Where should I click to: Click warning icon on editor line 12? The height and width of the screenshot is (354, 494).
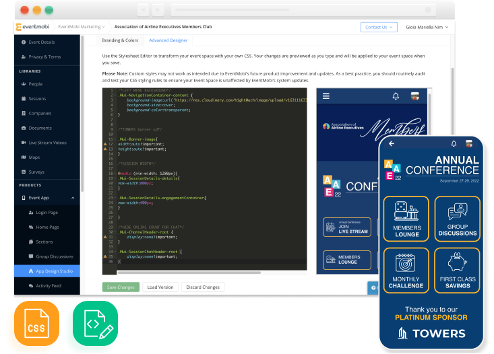105,144
